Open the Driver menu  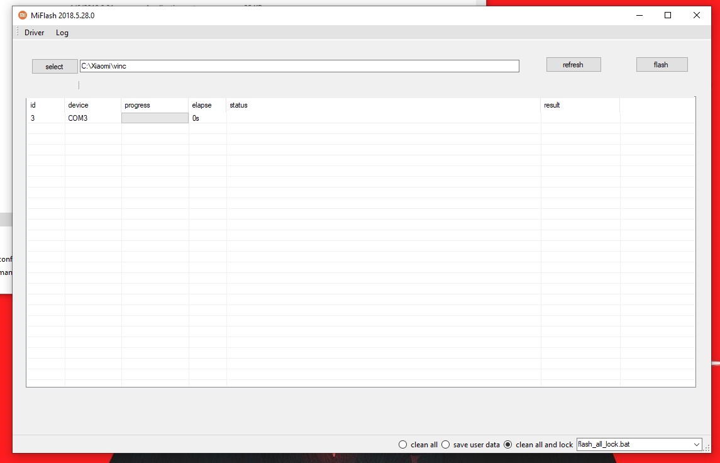pyautogui.click(x=35, y=33)
